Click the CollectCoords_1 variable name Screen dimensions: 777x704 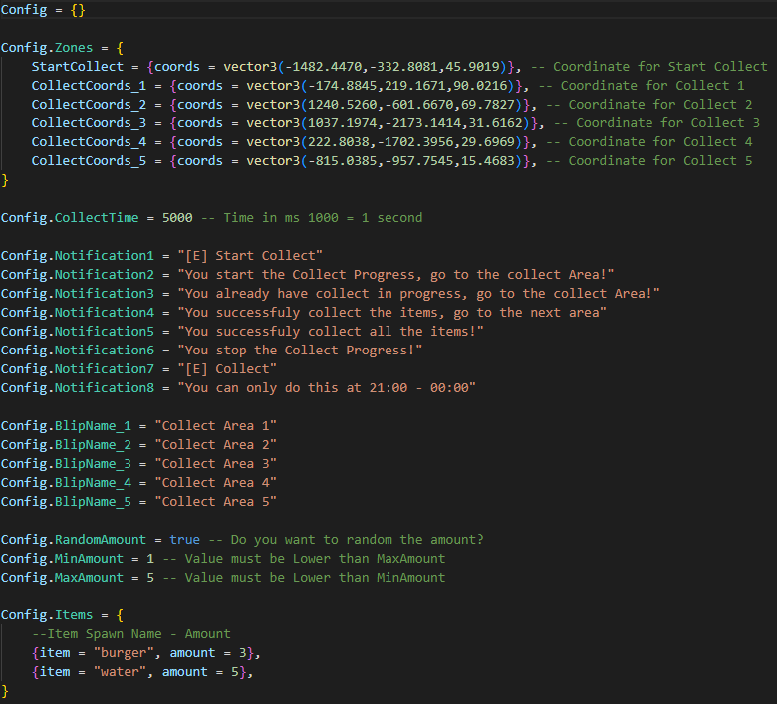point(89,86)
